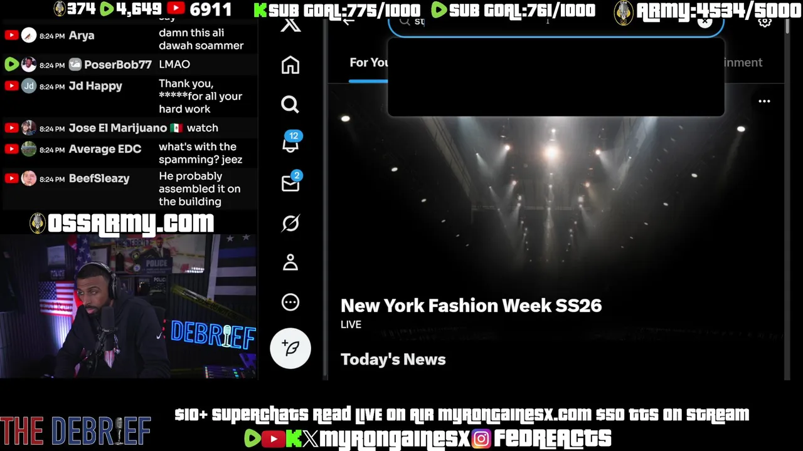Open the X profile person icon

pyautogui.click(x=290, y=262)
